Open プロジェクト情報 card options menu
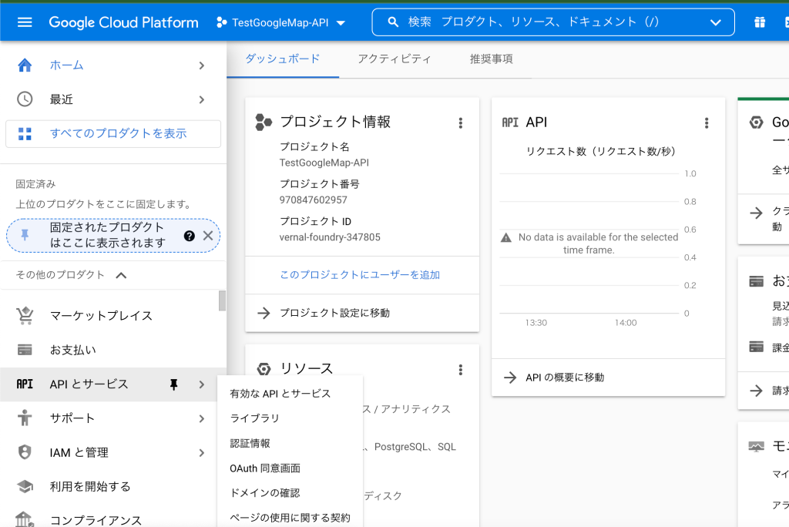The width and height of the screenshot is (789, 527). (x=461, y=123)
